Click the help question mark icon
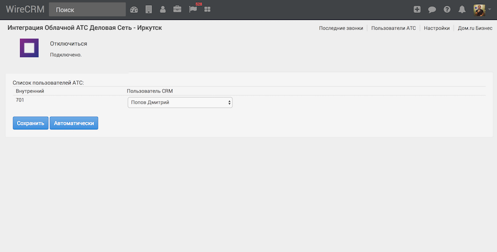 point(447,9)
